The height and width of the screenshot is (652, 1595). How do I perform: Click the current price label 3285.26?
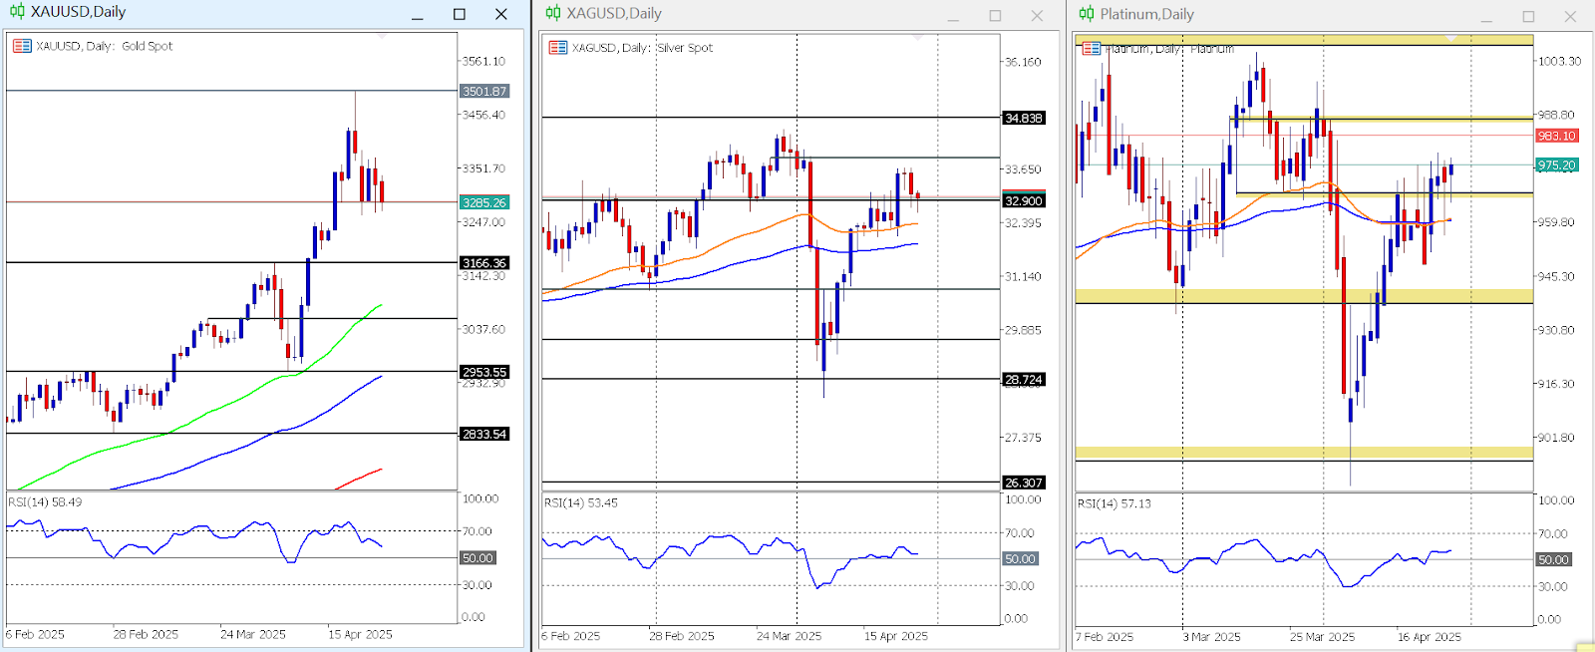coord(484,202)
